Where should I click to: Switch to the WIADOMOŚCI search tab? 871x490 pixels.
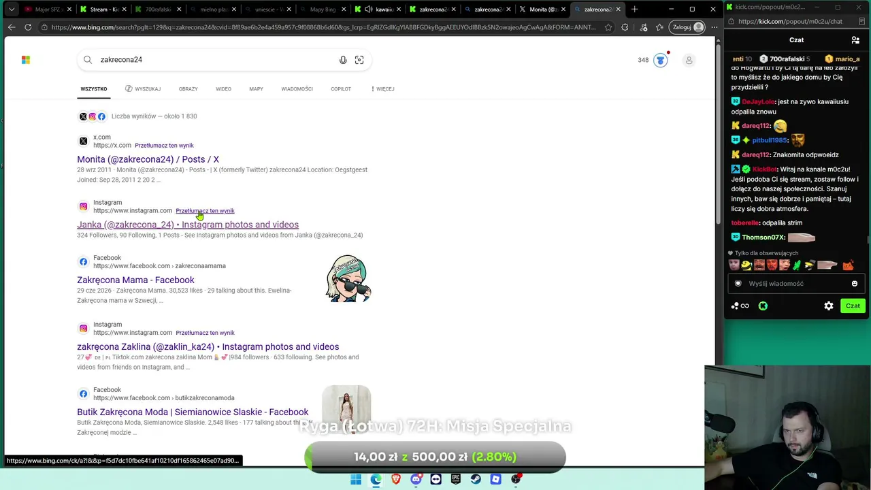coord(297,89)
